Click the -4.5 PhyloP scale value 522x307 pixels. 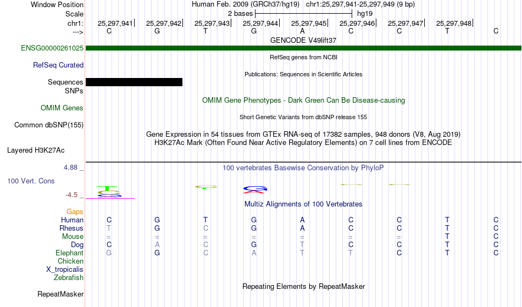tap(71, 195)
